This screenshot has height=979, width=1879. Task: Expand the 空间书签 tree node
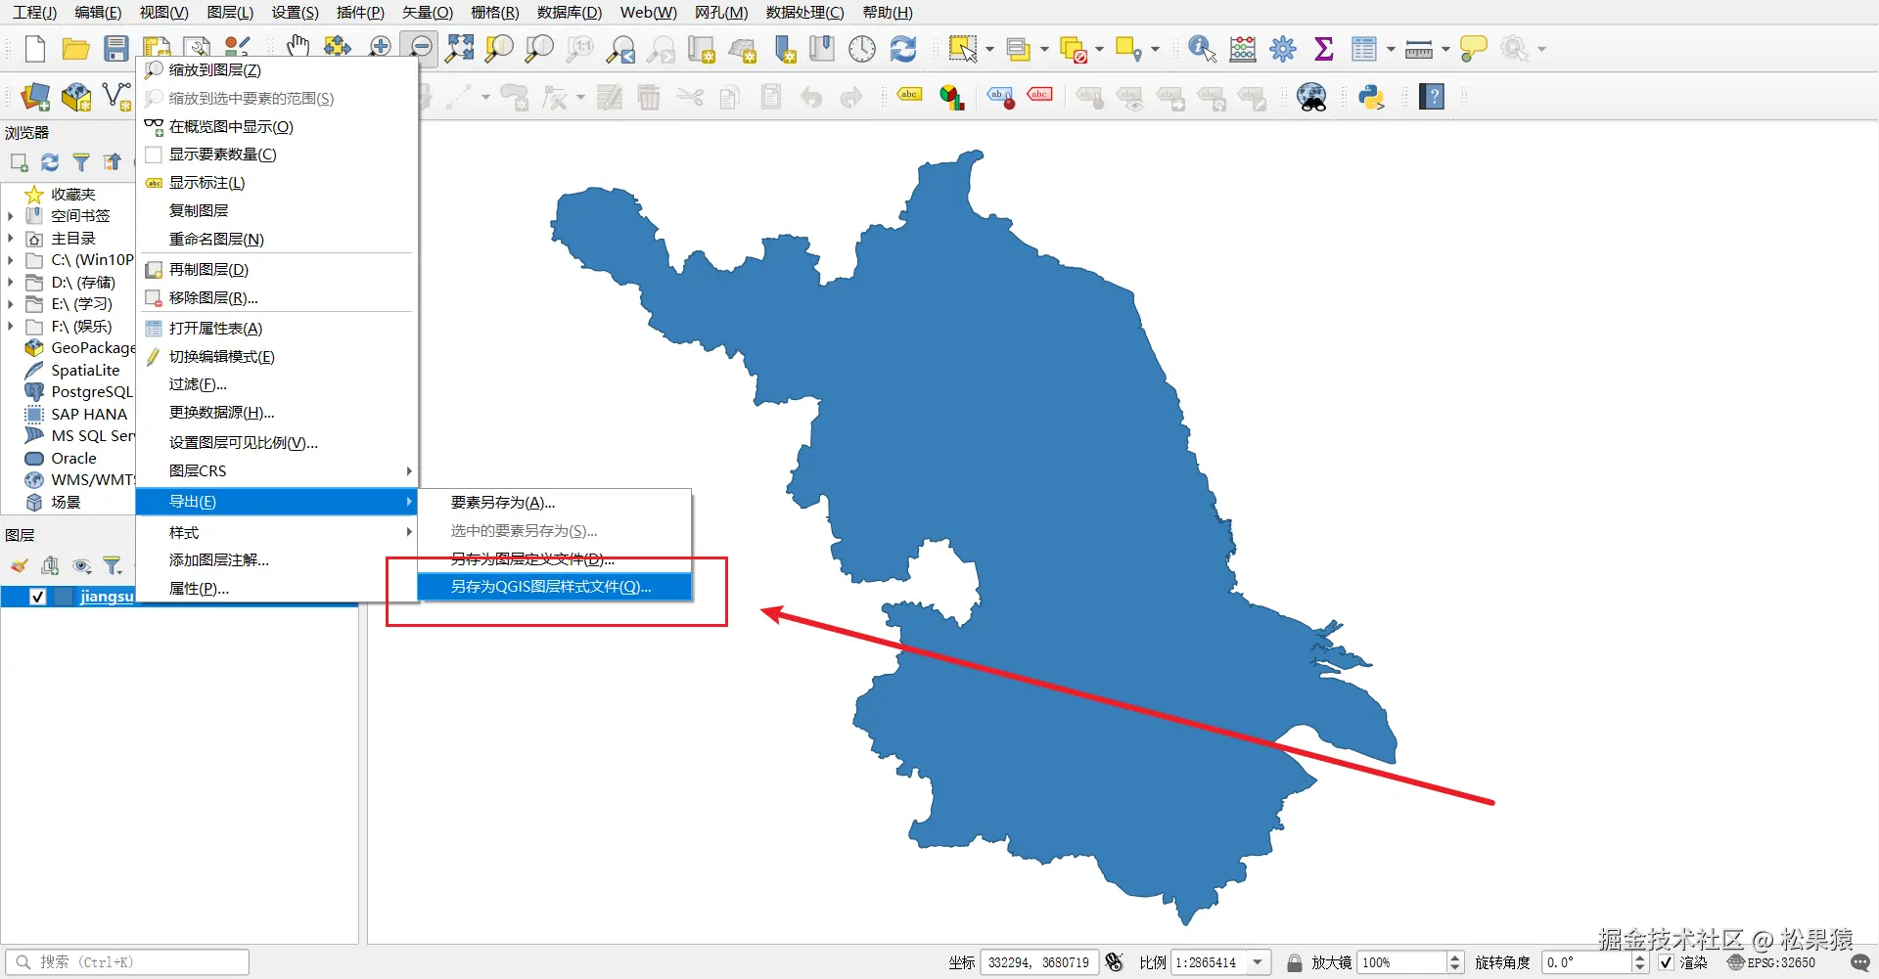(10, 216)
